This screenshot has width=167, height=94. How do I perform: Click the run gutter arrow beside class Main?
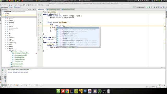pyautogui.click(x=40, y=14)
